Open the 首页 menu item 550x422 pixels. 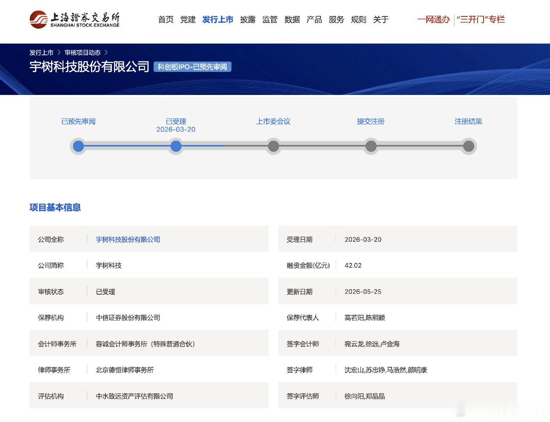click(x=166, y=20)
